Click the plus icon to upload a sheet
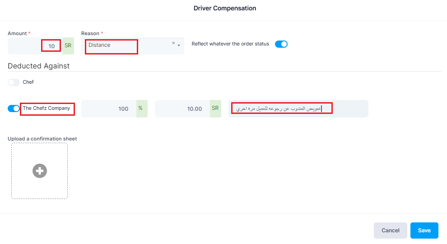This screenshot has width=447, height=244. click(x=40, y=171)
